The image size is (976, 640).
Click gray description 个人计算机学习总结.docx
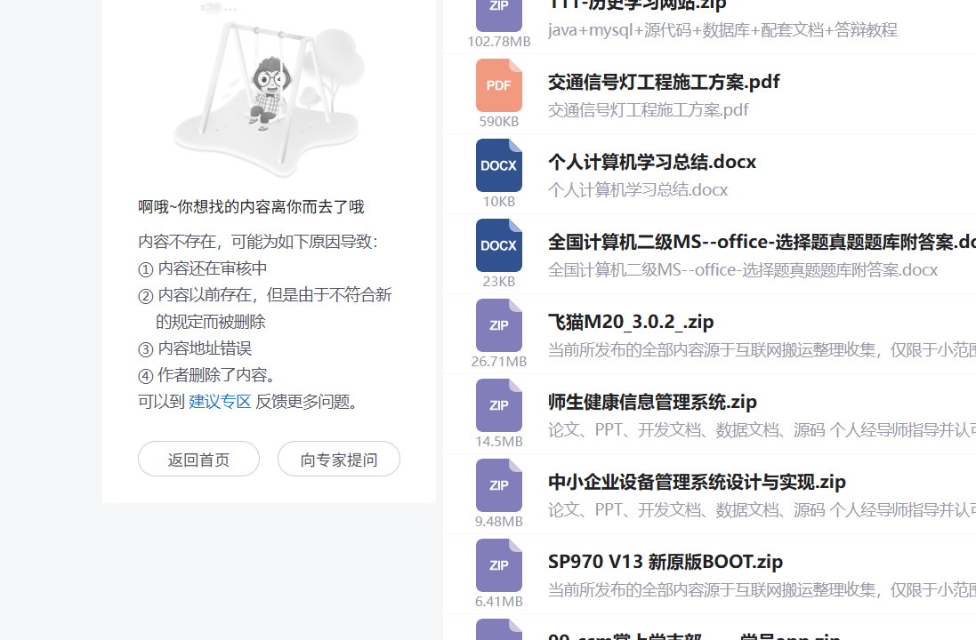(x=637, y=189)
